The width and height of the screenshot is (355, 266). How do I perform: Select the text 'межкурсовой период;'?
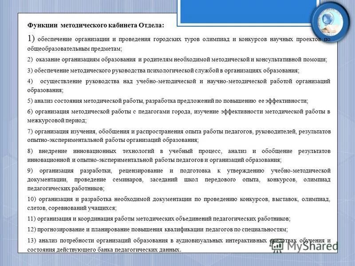click(57, 120)
